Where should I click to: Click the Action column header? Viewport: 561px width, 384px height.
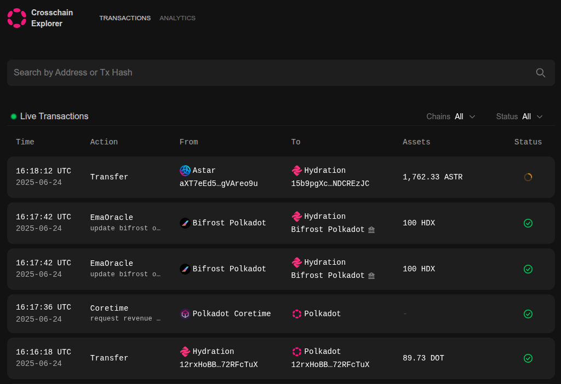coord(104,142)
